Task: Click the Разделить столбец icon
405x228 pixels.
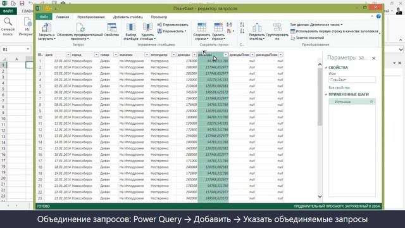Action: pyautogui.click(x=257, y=28)
